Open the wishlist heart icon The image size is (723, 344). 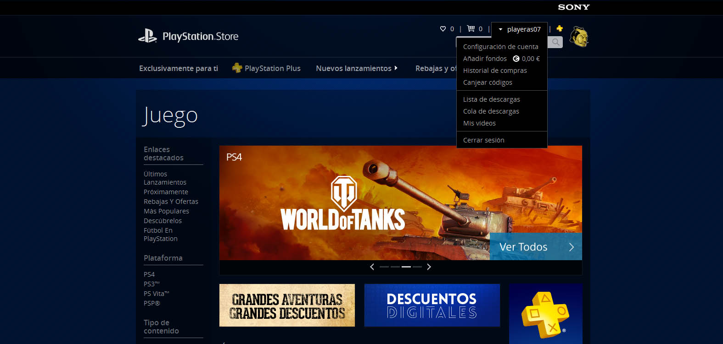(443, 29)
